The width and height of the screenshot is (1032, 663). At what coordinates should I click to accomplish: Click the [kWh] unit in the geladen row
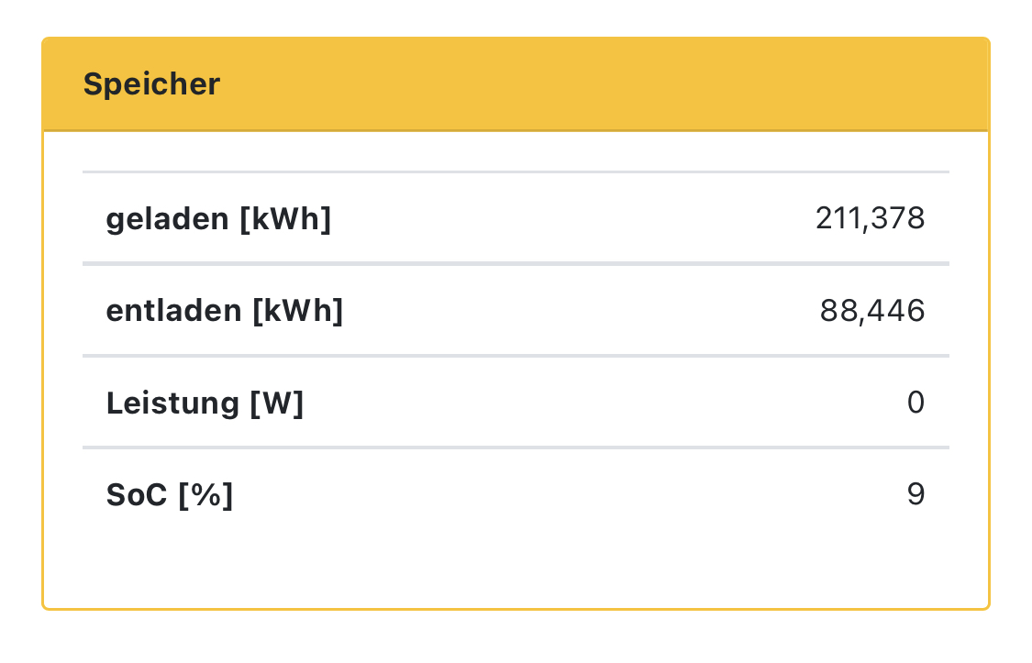(x=284, y=220)
